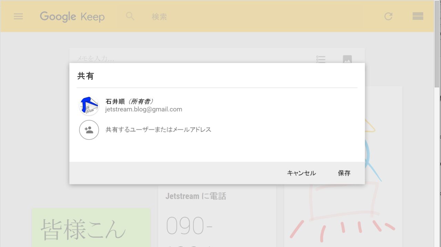Screen dimensions: 441x247
Task: Click the new list icon
Action: [x=321, y=59]
